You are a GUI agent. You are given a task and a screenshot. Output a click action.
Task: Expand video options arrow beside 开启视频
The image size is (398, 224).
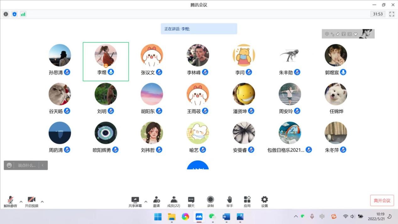[42, 202]
